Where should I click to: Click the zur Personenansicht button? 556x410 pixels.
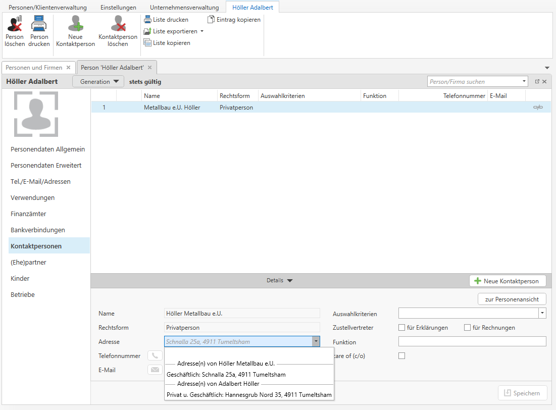512,299
